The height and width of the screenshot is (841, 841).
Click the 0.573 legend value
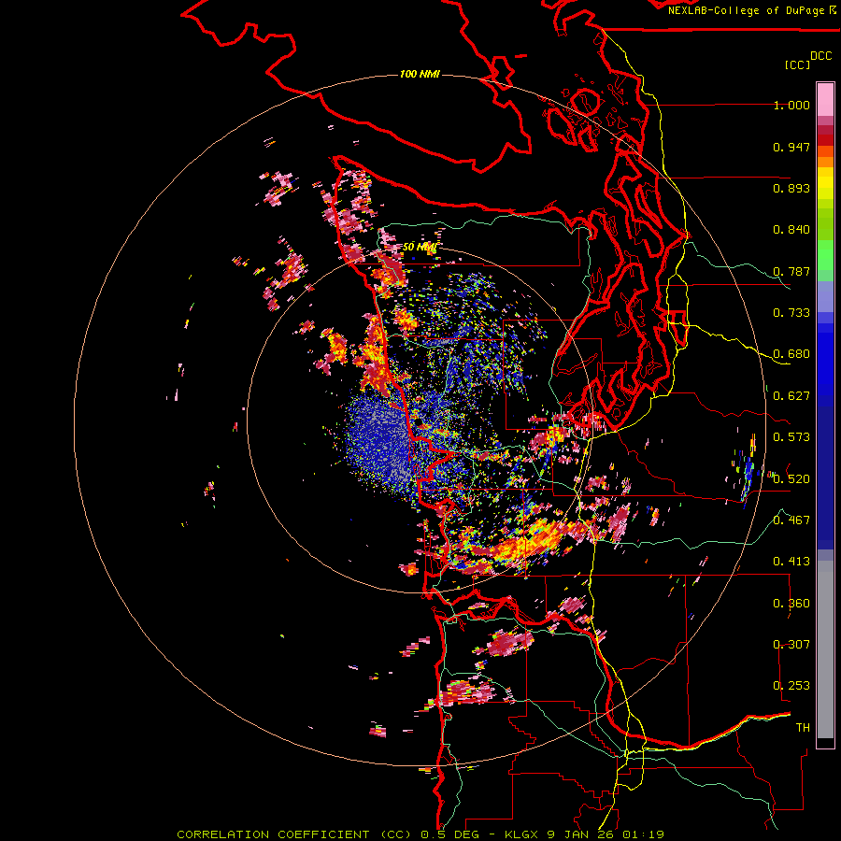(x=791, y=437)
